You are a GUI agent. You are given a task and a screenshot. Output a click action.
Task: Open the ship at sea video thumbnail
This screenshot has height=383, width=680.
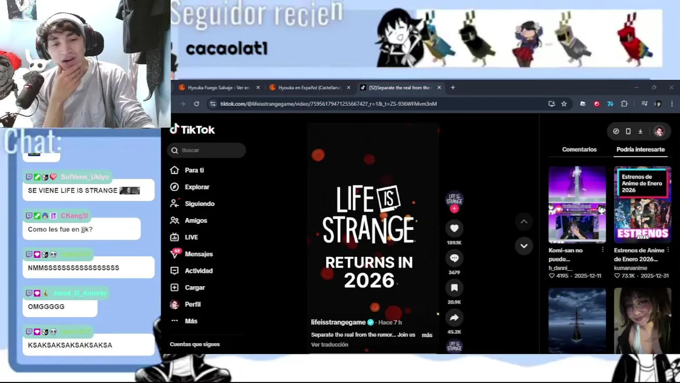(x=577, y=321)
